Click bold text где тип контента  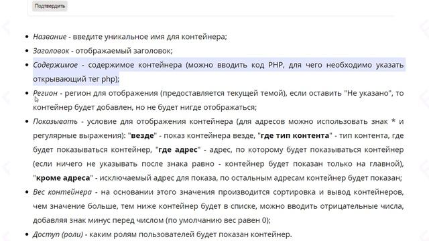click(295, 135)
